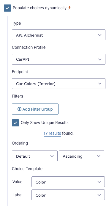Image resolution: width=109 pixels, height=210 pixels.
Task: Click the Only Show Unique Results label
Action: coord(45,123)
